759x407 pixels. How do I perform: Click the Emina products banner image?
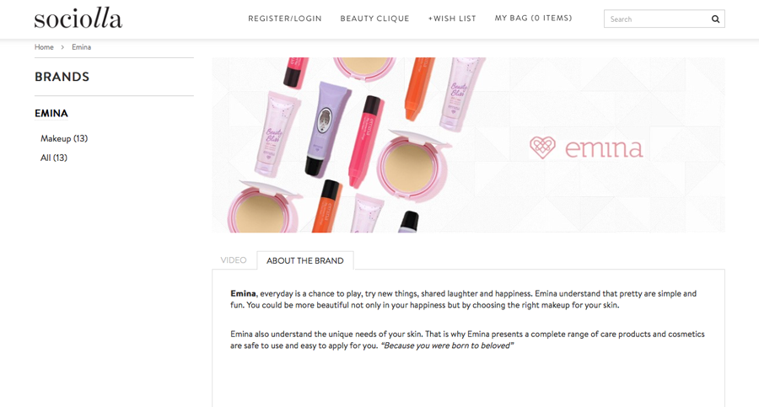click(x=469, y=145)
